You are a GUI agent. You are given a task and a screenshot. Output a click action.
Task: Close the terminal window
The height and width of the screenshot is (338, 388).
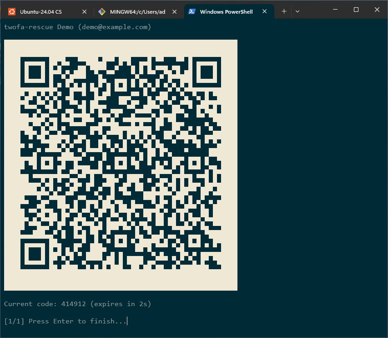(x=377, y=10)
